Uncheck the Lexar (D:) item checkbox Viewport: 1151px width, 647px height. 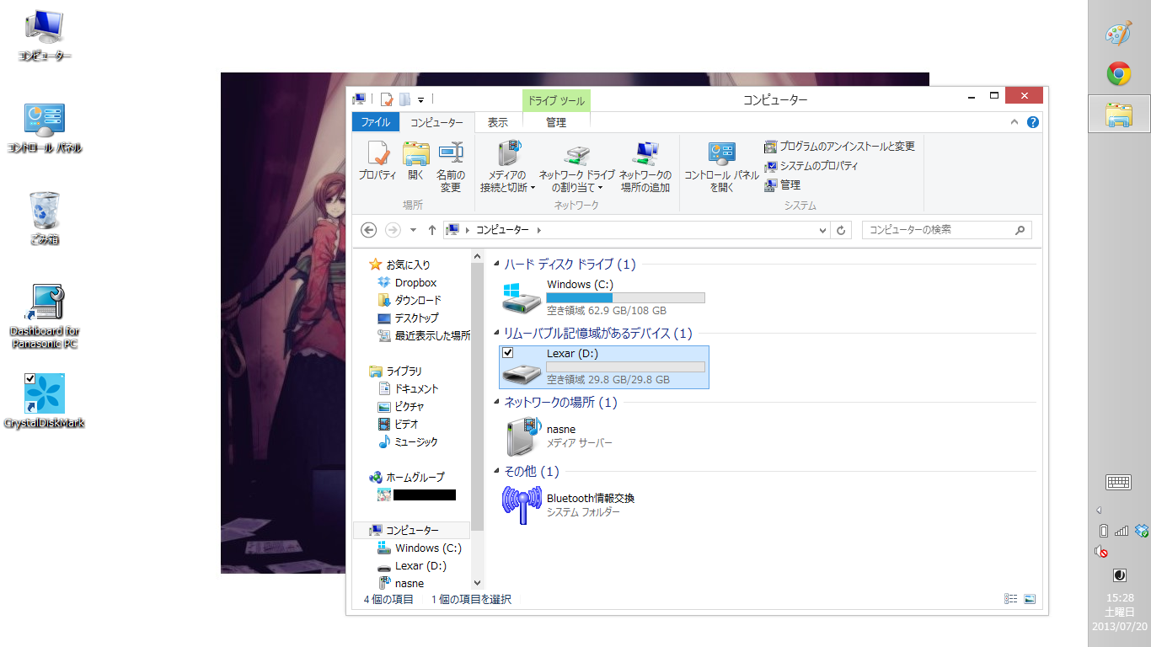pos(508,353)
